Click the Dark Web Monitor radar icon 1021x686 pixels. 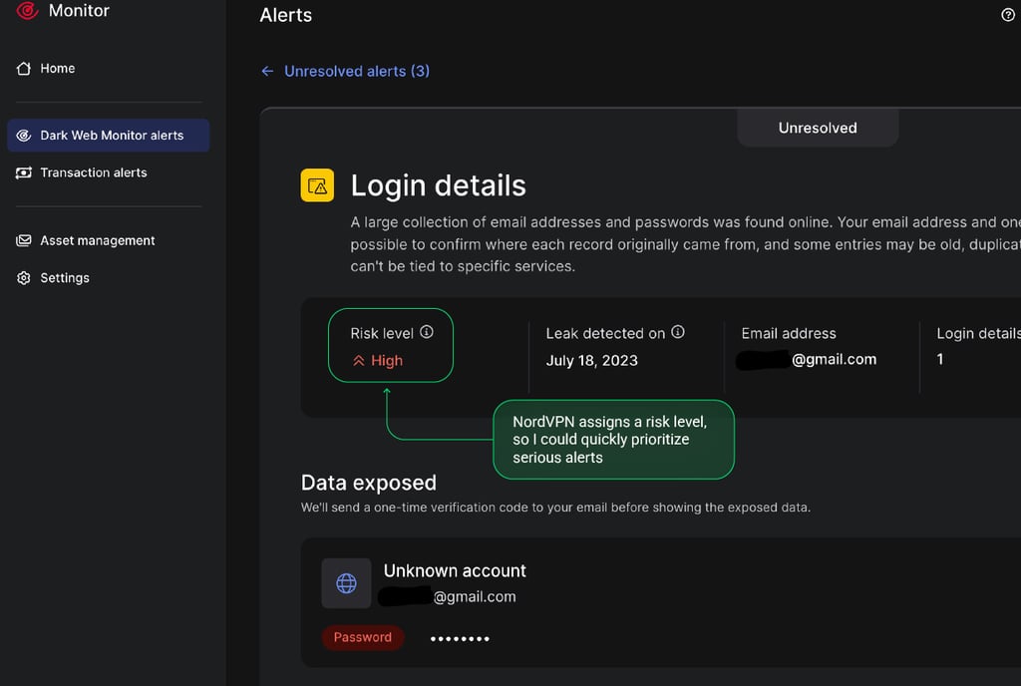click(24, 136)
